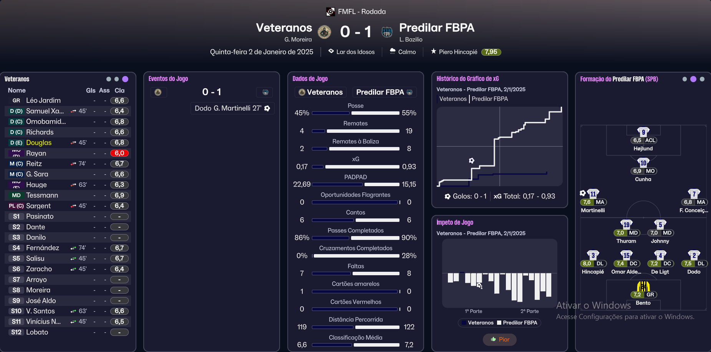Image resolution: width=711 pixels, height=352 pixels.
Task: Open the Veteranos tab in Dados de Jogo
Action: click(x=321, y=92)
